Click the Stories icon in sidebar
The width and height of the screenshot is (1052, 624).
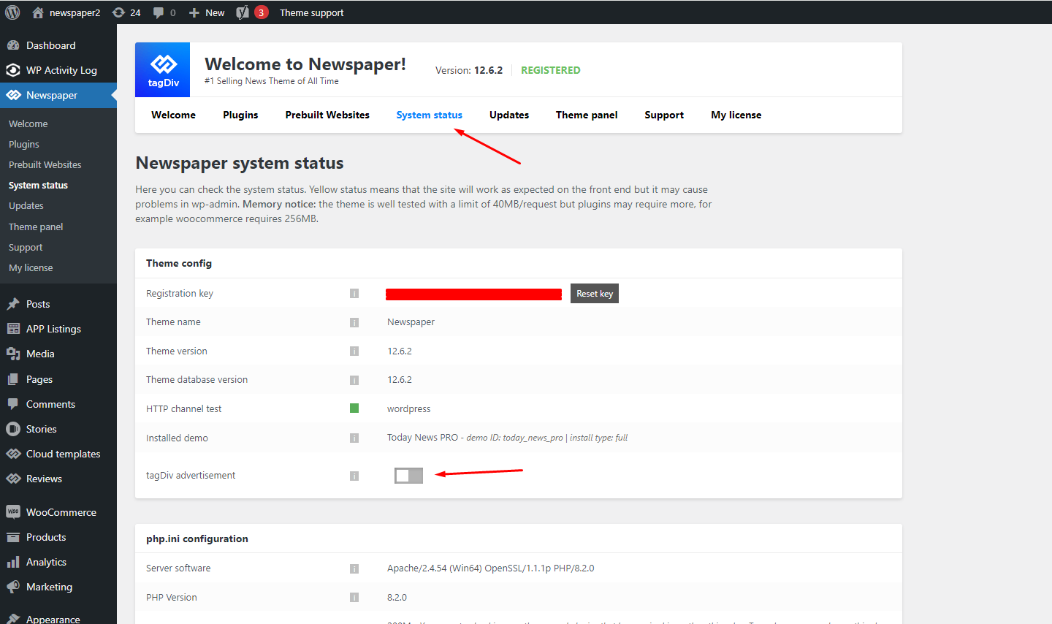coord(13,429)
